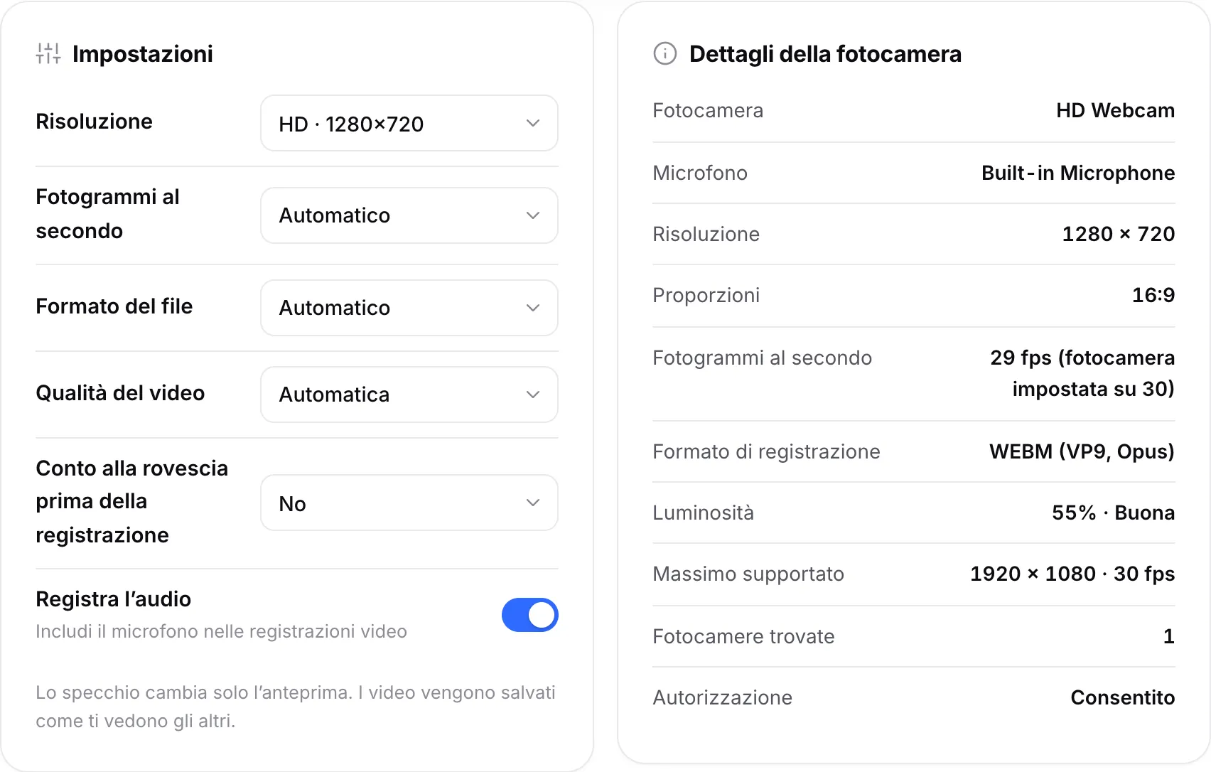This screenshot has width=1211, height=772.
Task: Click the 55% · Buona brightness value
Action: tap(1113, 513)
